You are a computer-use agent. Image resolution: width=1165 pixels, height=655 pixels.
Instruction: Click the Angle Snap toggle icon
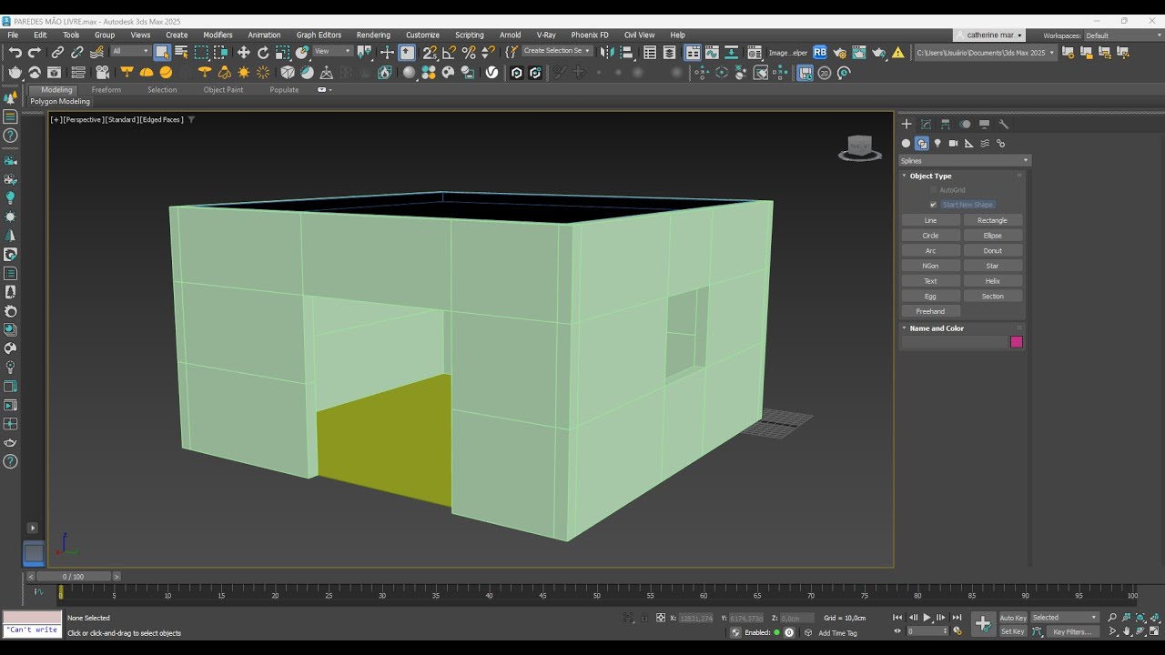coord(449,52)
